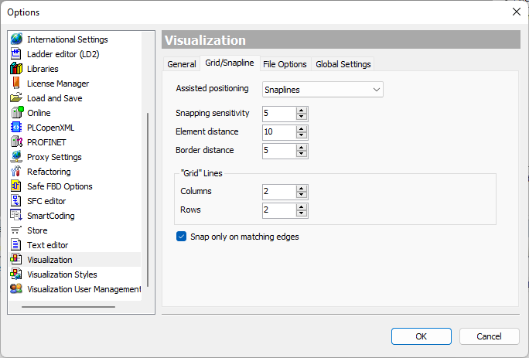Select the Online category label
The width and height of the screenshot is (529, 358).
pyautogui.click(x=39, y=113)
